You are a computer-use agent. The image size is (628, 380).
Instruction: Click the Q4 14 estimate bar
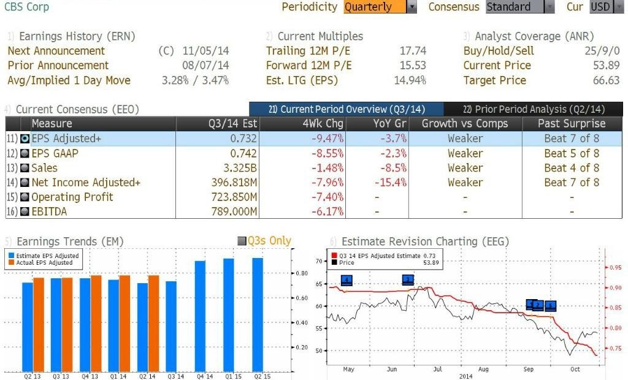coord(200,316)
